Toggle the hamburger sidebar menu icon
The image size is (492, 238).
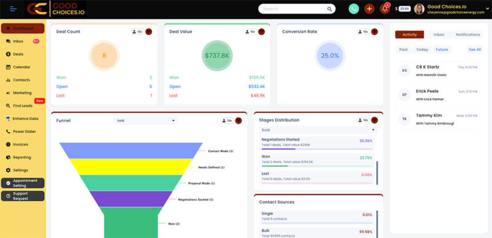click(x=13, y=9)
